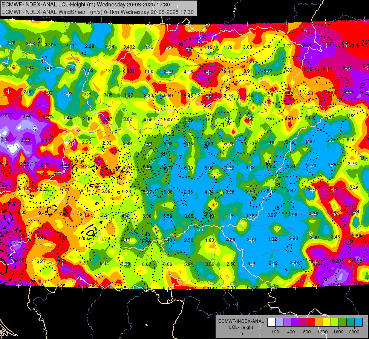Click the wind shear value 4.27
This screenshot has width=369, height=339.
click(x=47, y=117)
